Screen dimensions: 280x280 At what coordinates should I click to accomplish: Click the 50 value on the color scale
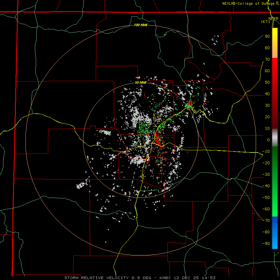(267, 82)
